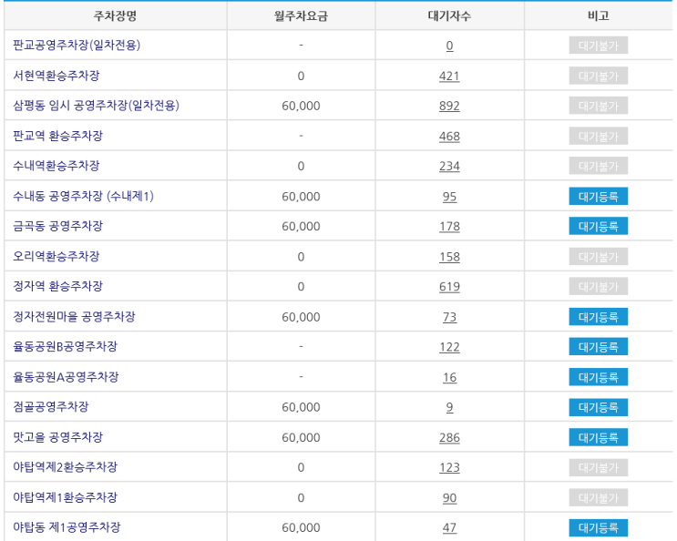Open waiting count 16 link

pos(449,377)
